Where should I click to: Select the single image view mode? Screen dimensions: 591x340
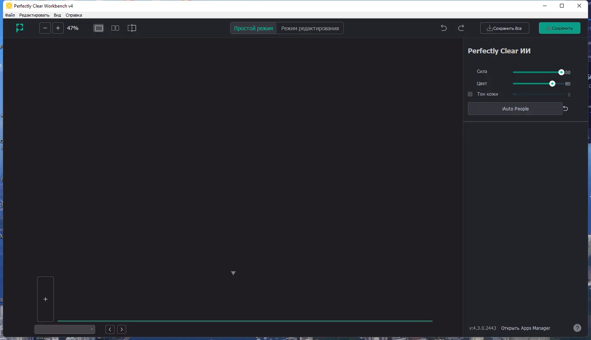[99, 28]
